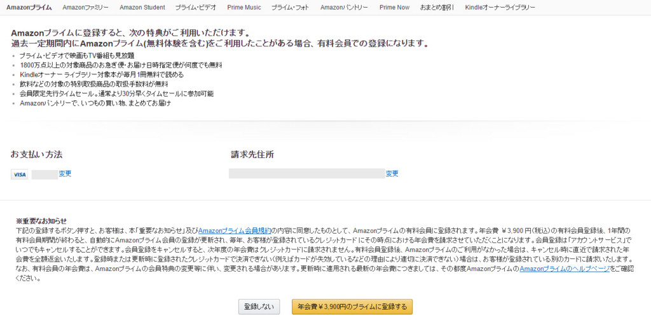Open Amazonパントリー navigation item
Viewport: 651px width, 325px height.
344,8
